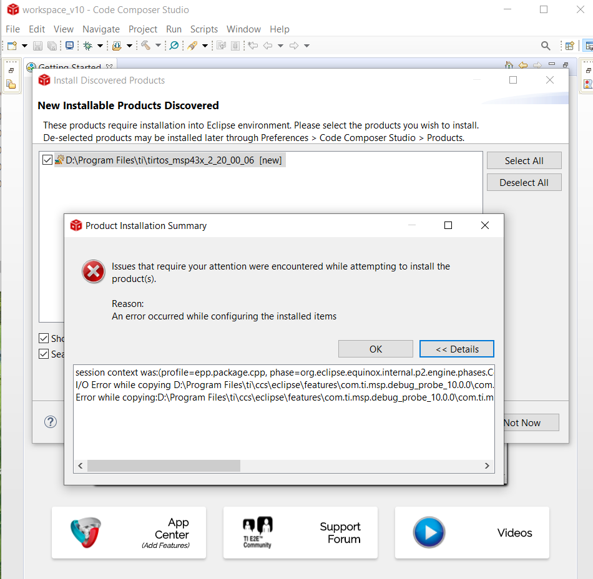Click the greyed forward arrow in the Getting Started view
This screenshot has height=579, width=593.
[537, 65]
